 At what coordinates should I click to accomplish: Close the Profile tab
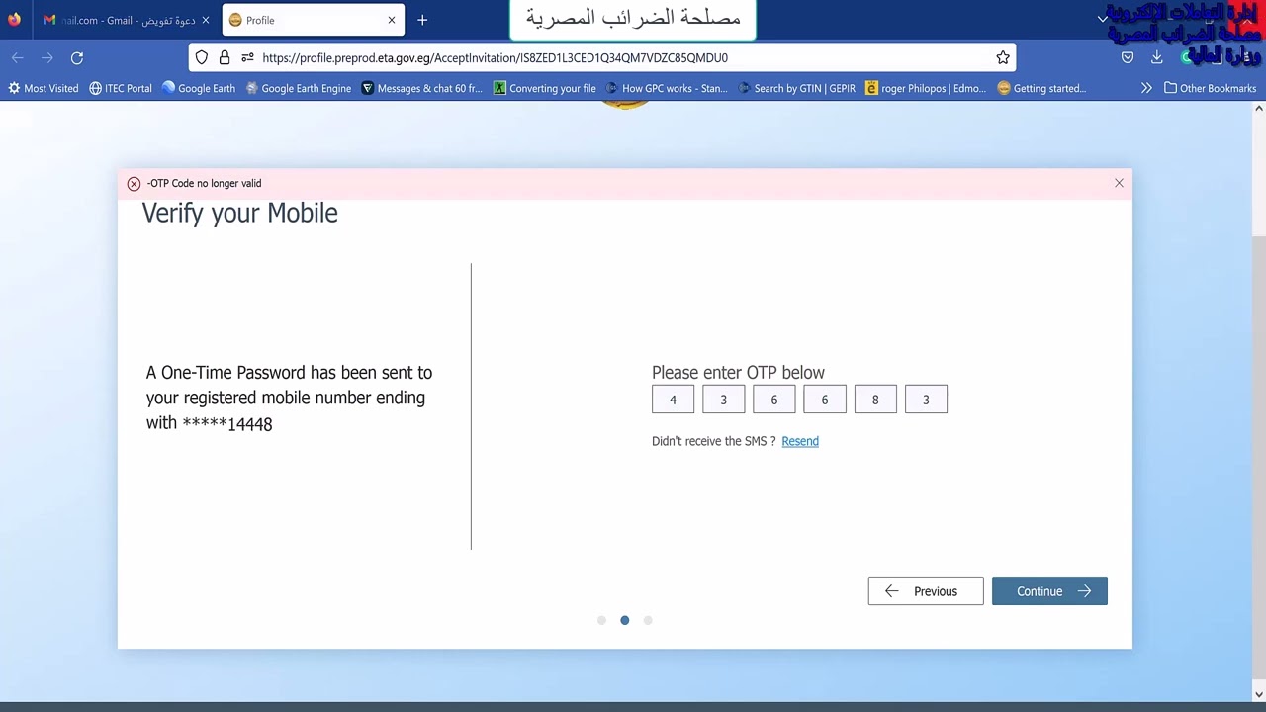pos(392,20)
